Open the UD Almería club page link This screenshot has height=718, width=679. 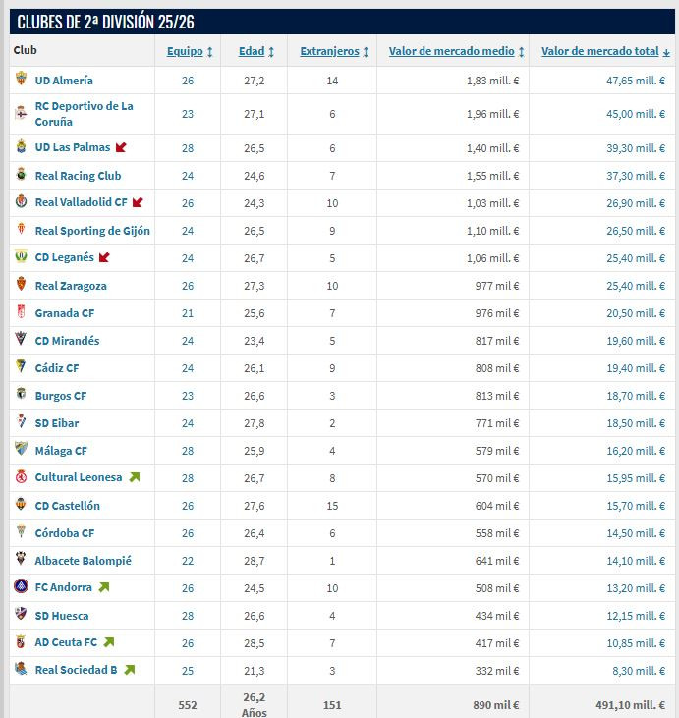coord(64,81)
